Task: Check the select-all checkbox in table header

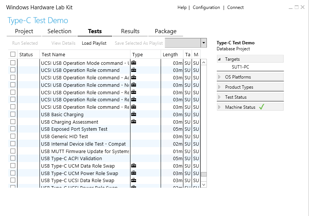Action: click(x=13, y=54)
